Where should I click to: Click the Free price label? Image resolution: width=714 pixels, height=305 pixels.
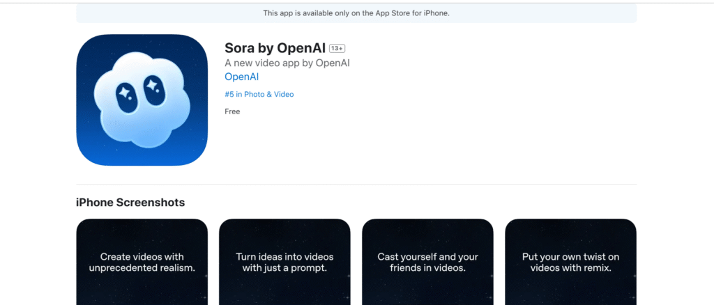232,111
